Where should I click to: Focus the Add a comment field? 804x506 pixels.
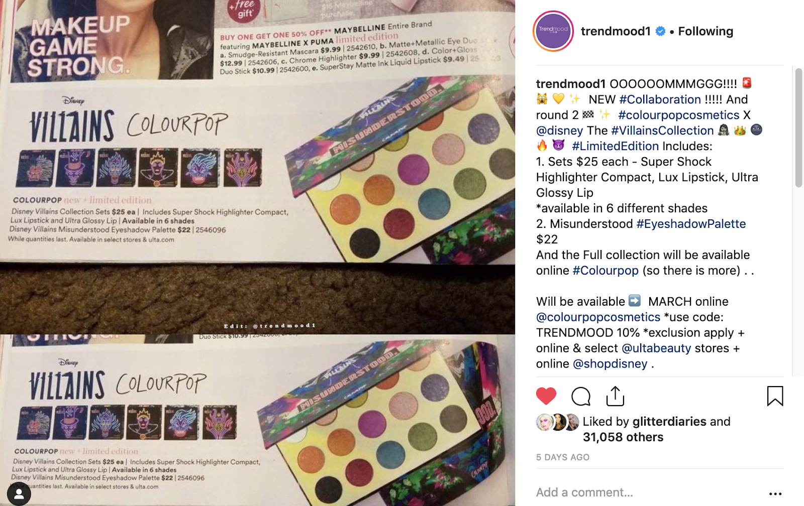pos(648,492)
